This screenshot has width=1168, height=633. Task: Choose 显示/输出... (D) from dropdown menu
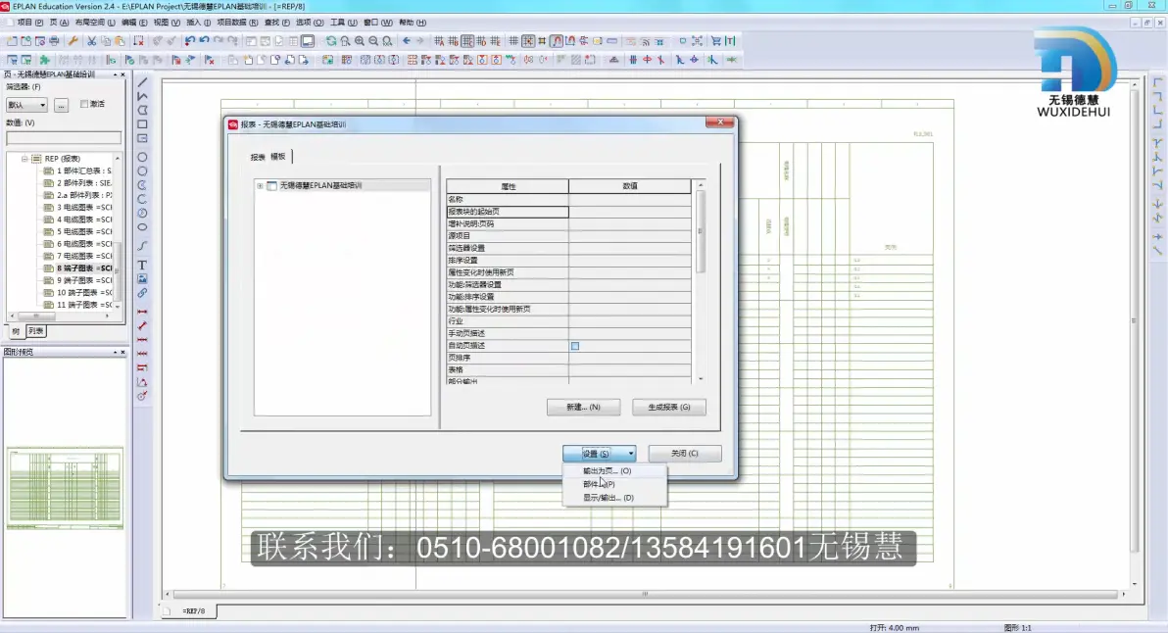coord(614,498)
